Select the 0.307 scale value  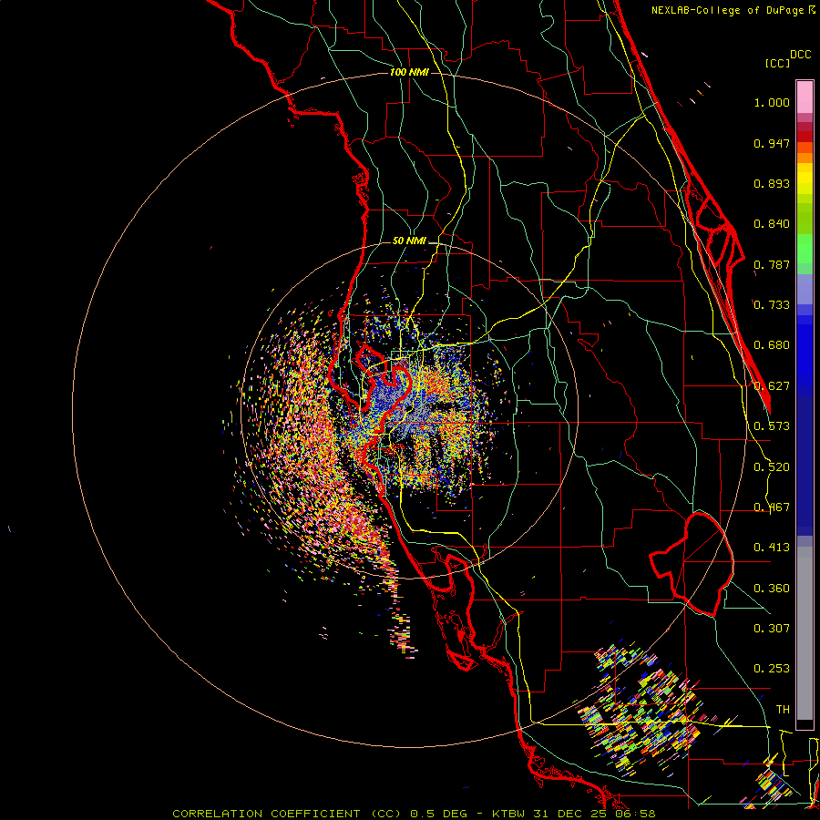pyautogui.click(x=772, y=629)
